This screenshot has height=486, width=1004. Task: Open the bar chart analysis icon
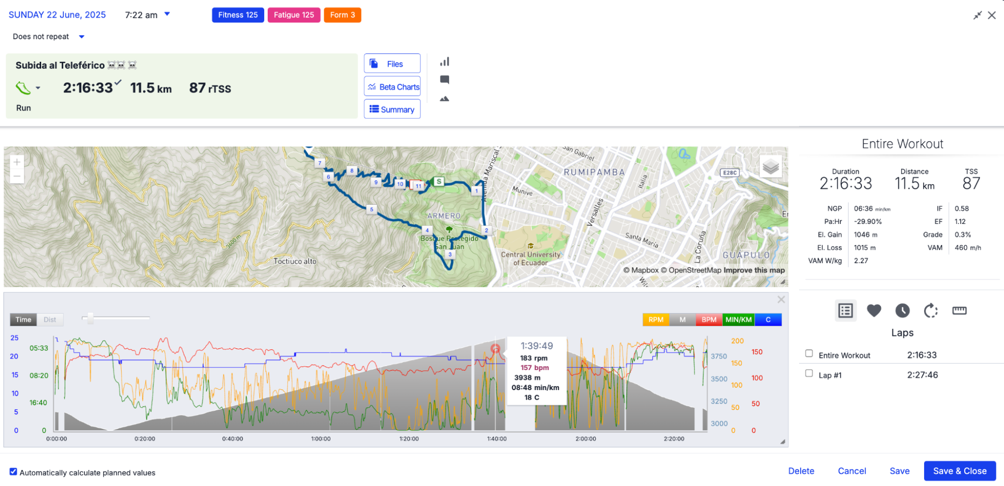[444, 62]
